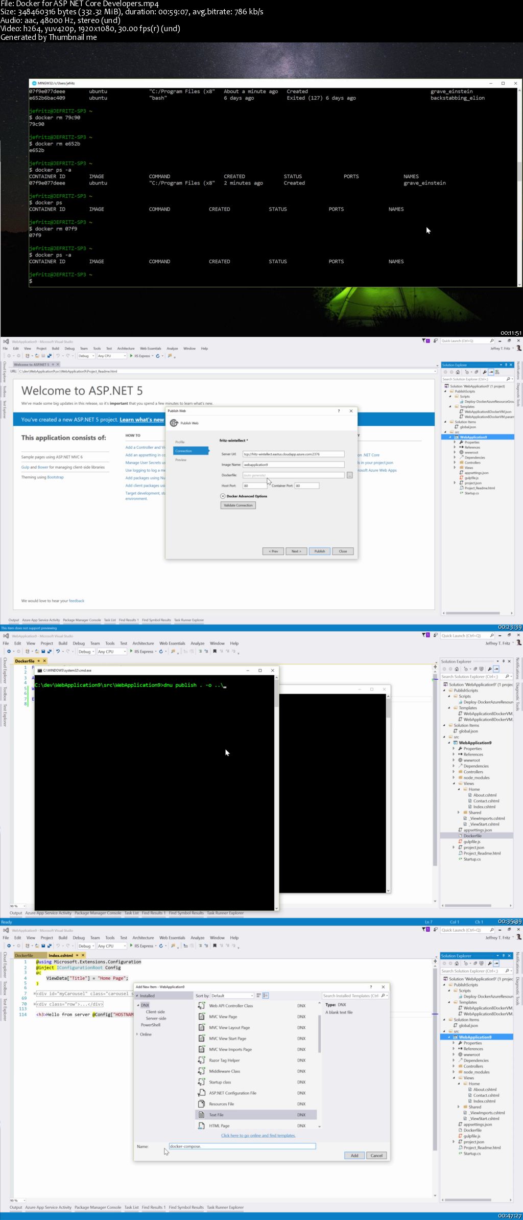Switch to the Profile step in Publish Web dialog

[180, 442]
